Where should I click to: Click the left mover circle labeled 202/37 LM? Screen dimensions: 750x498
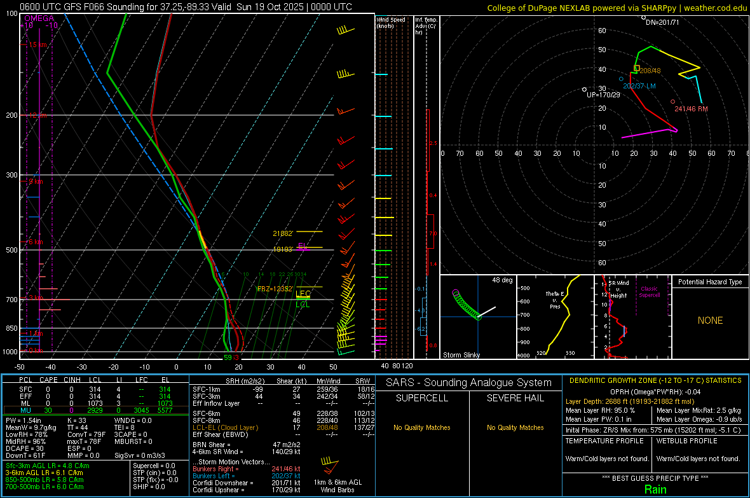[x=622, y=79]
